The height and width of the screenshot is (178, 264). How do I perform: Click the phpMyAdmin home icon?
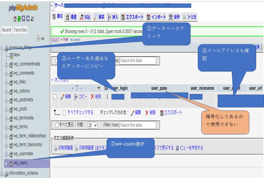pos(15,19)
